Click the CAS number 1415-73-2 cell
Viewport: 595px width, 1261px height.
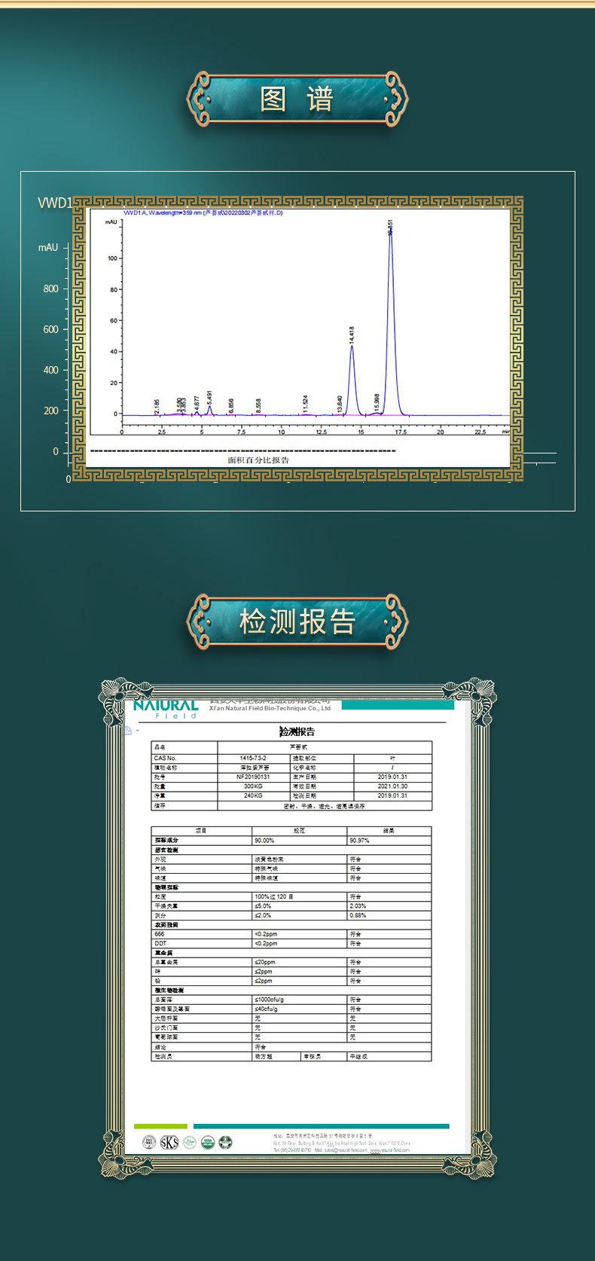253,758
